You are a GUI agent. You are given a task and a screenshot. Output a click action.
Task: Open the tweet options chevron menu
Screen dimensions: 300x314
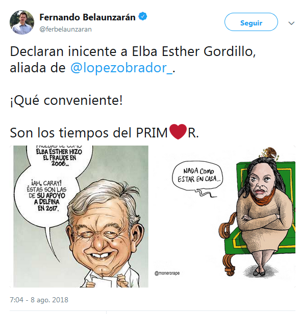pos(291,23)
